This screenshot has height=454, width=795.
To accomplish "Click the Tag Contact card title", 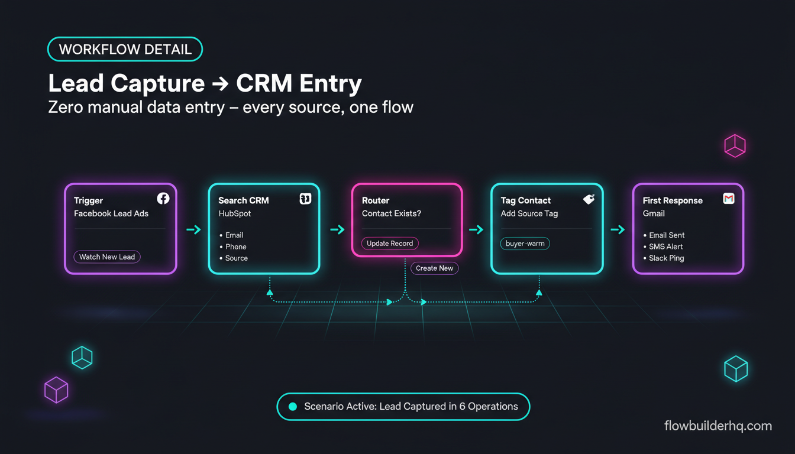I will coord(526,200).
